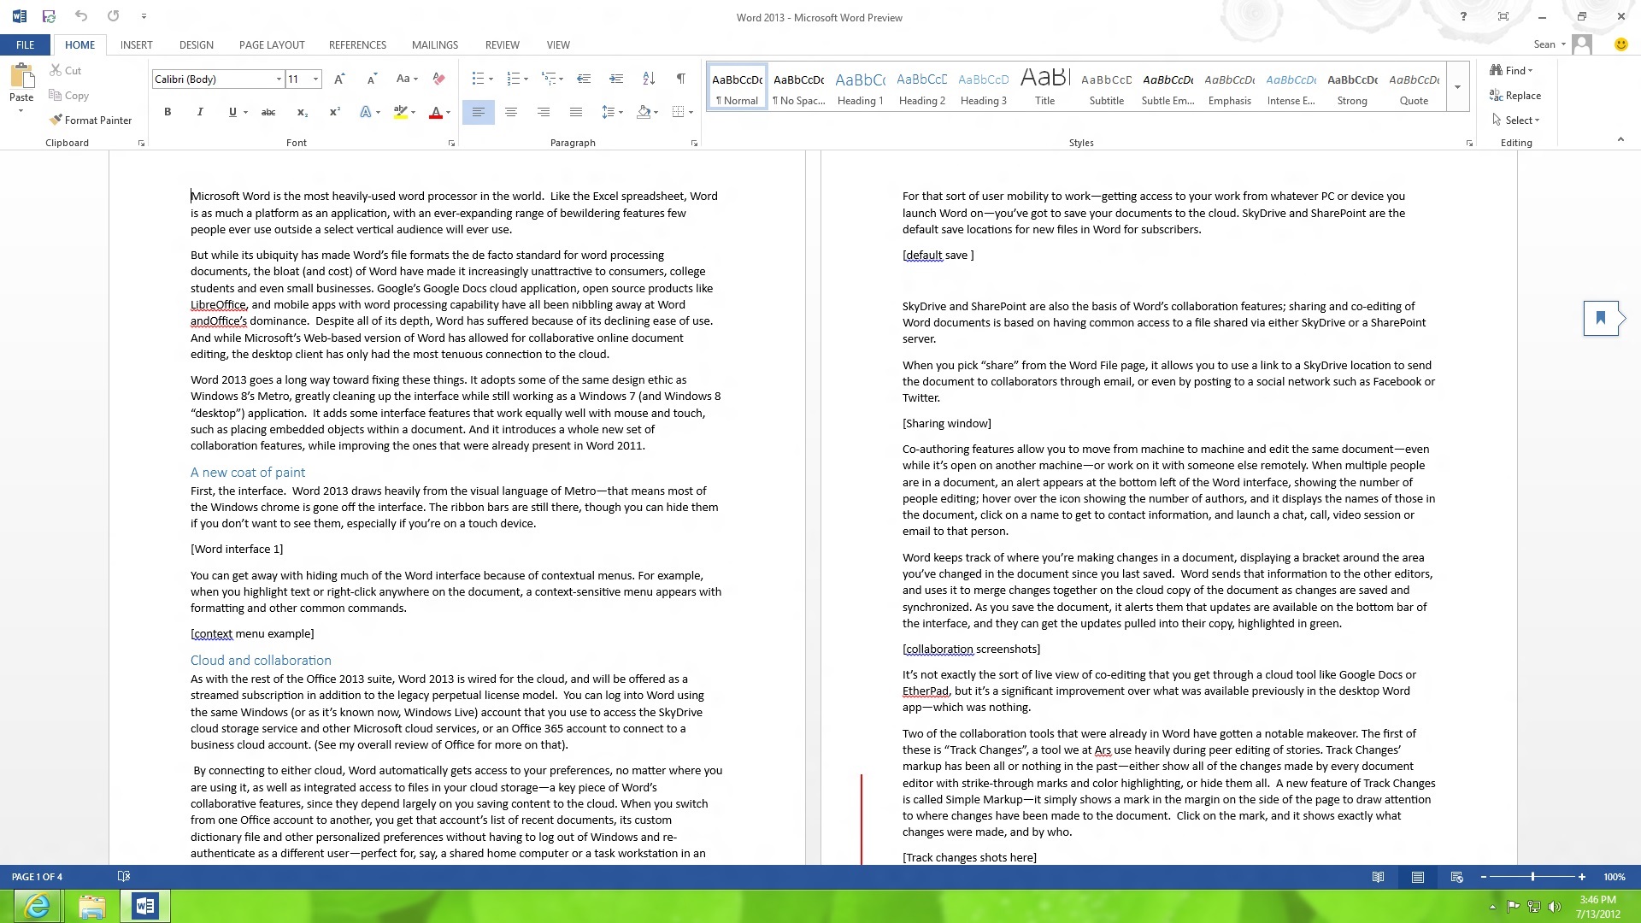Shrink font size
1641x923 pixels.
point(372,79)
